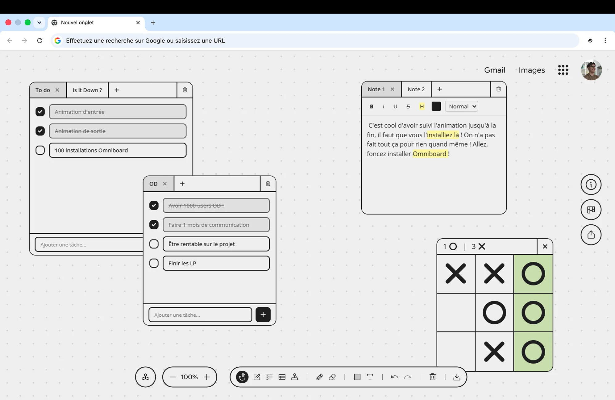615x400 pixels.
Task: Click the share upload button
Action: click(591, 235)
